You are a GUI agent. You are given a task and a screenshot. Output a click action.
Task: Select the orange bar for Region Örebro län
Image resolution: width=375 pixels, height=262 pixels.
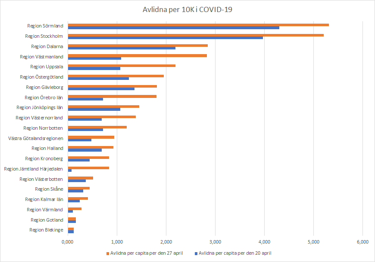112,96
